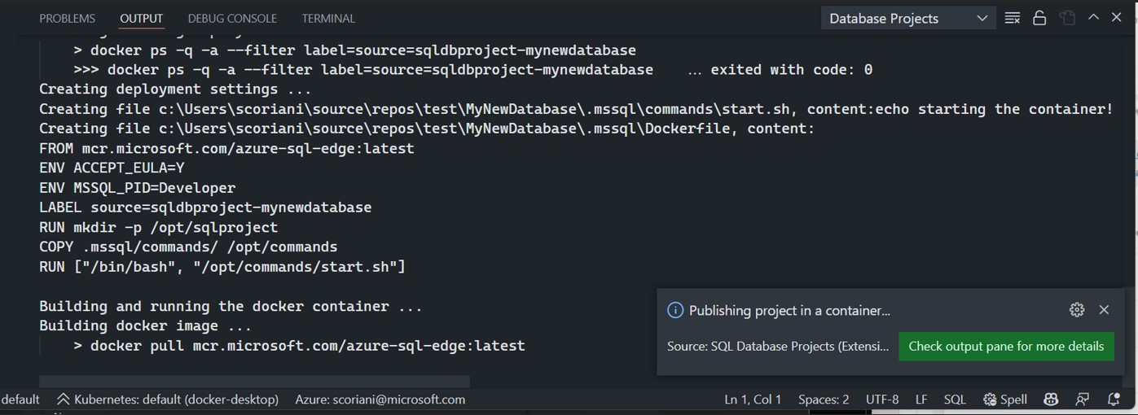Open the DEBUG CONSOLE tab

[x=232, y=18]
